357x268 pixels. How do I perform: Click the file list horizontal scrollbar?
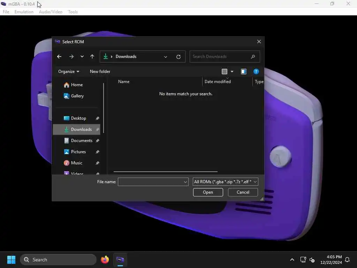pos(166,172)
